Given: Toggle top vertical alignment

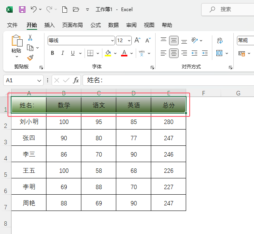Looking at the screenshot, I should (164, 40).
